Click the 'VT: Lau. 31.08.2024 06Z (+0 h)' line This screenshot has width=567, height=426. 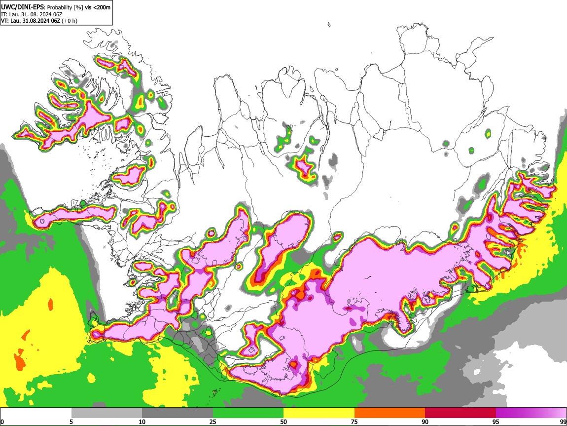pyautogui.click(x=39, y=21)
